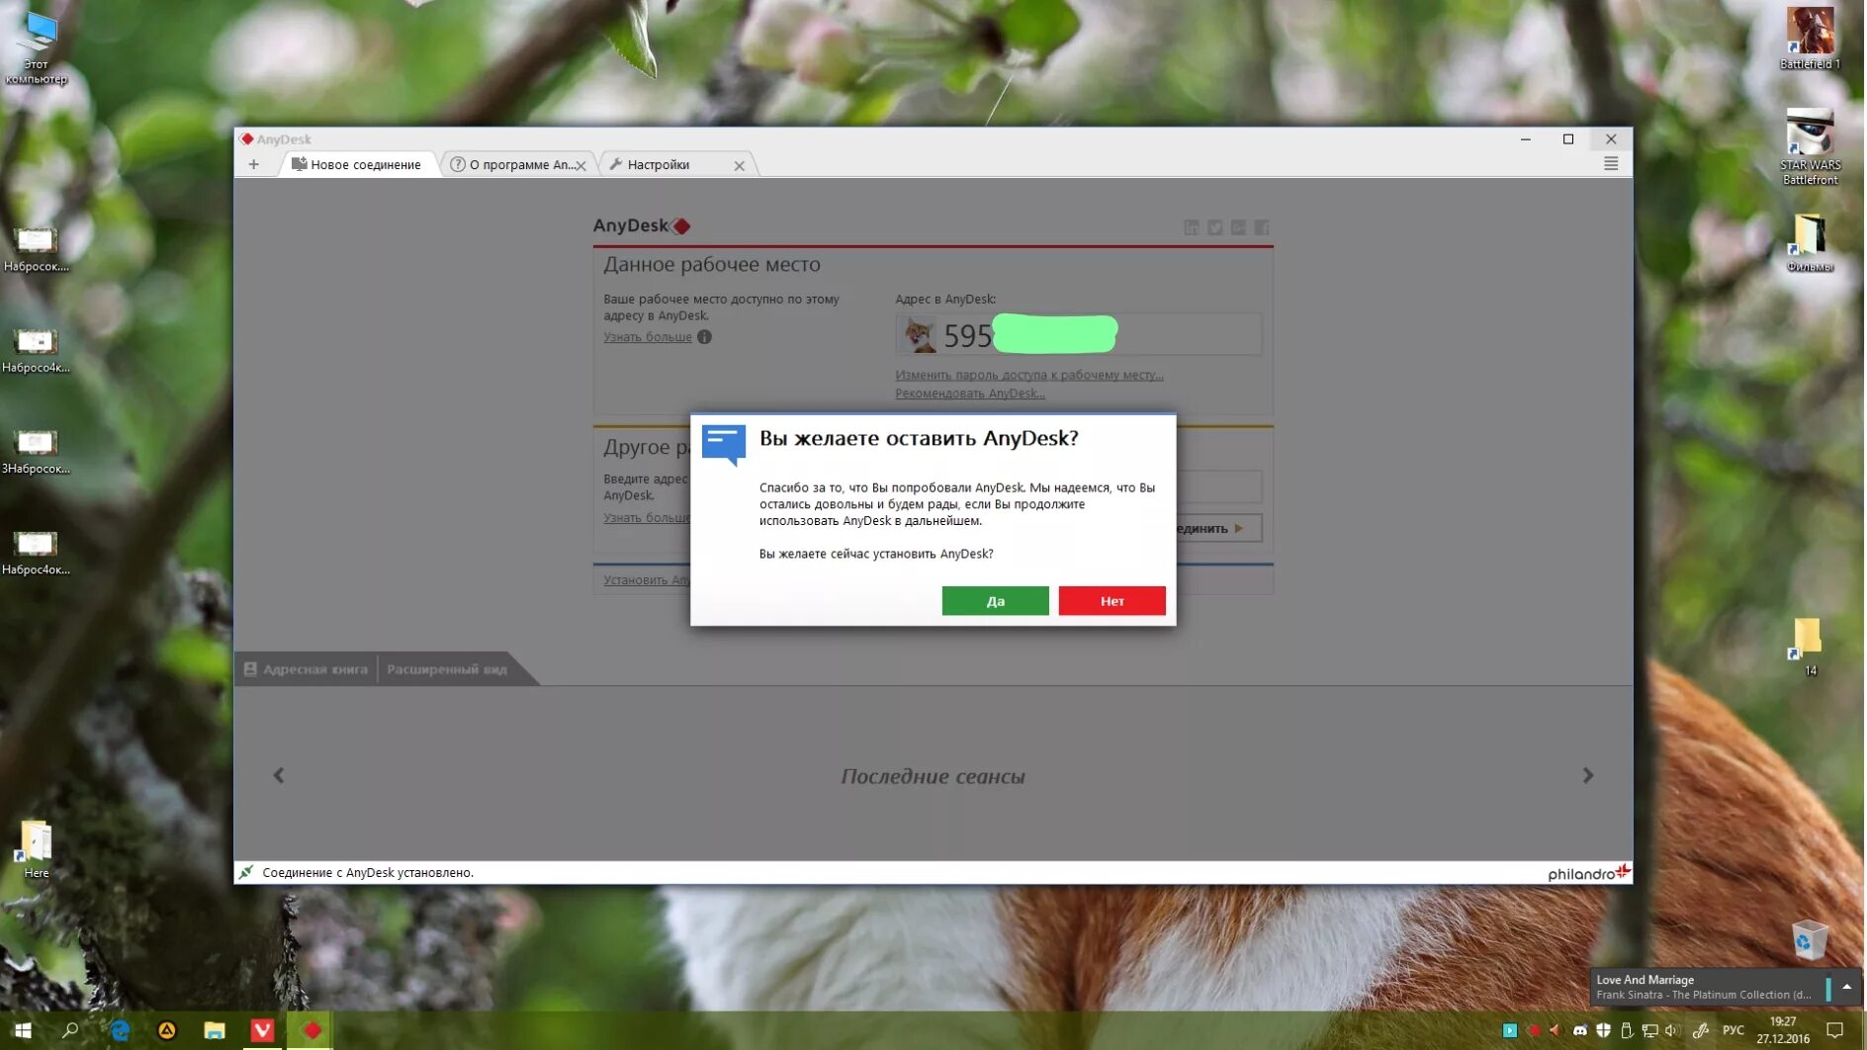Screen dimensions: 1867x1050
Task: Click Установить AnyDesk link
Action: click(x=647, y=580)
